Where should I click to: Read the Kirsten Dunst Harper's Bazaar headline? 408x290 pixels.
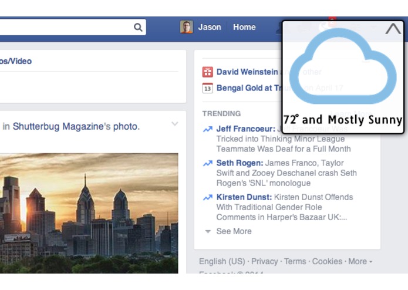coord(285,207)
